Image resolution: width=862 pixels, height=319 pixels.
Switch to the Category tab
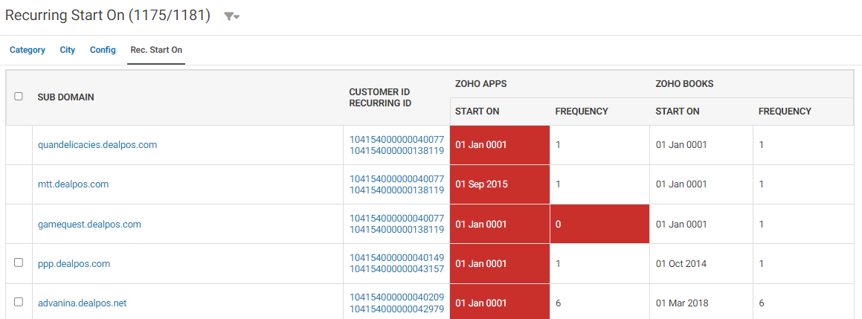tap(28, 50)
